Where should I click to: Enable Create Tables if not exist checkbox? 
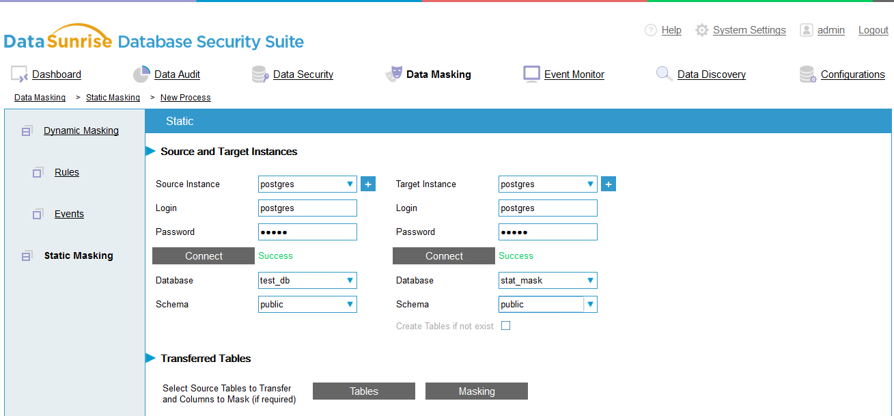coord(506,326)
